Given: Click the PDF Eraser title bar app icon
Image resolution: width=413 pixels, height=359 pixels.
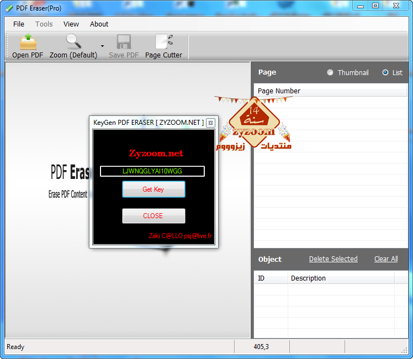Looking at the screenshot, I should (9, 8).
